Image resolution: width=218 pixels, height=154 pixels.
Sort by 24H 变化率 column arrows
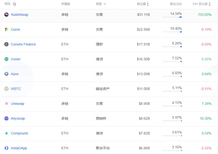209,4
